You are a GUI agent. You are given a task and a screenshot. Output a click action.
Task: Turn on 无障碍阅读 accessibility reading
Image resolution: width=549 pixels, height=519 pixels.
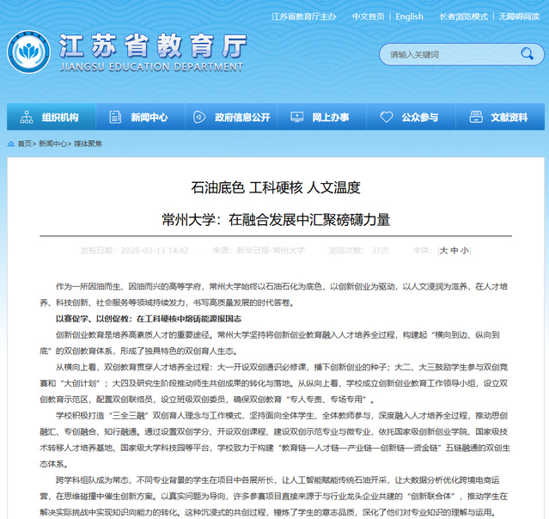(x=518, y=16)
